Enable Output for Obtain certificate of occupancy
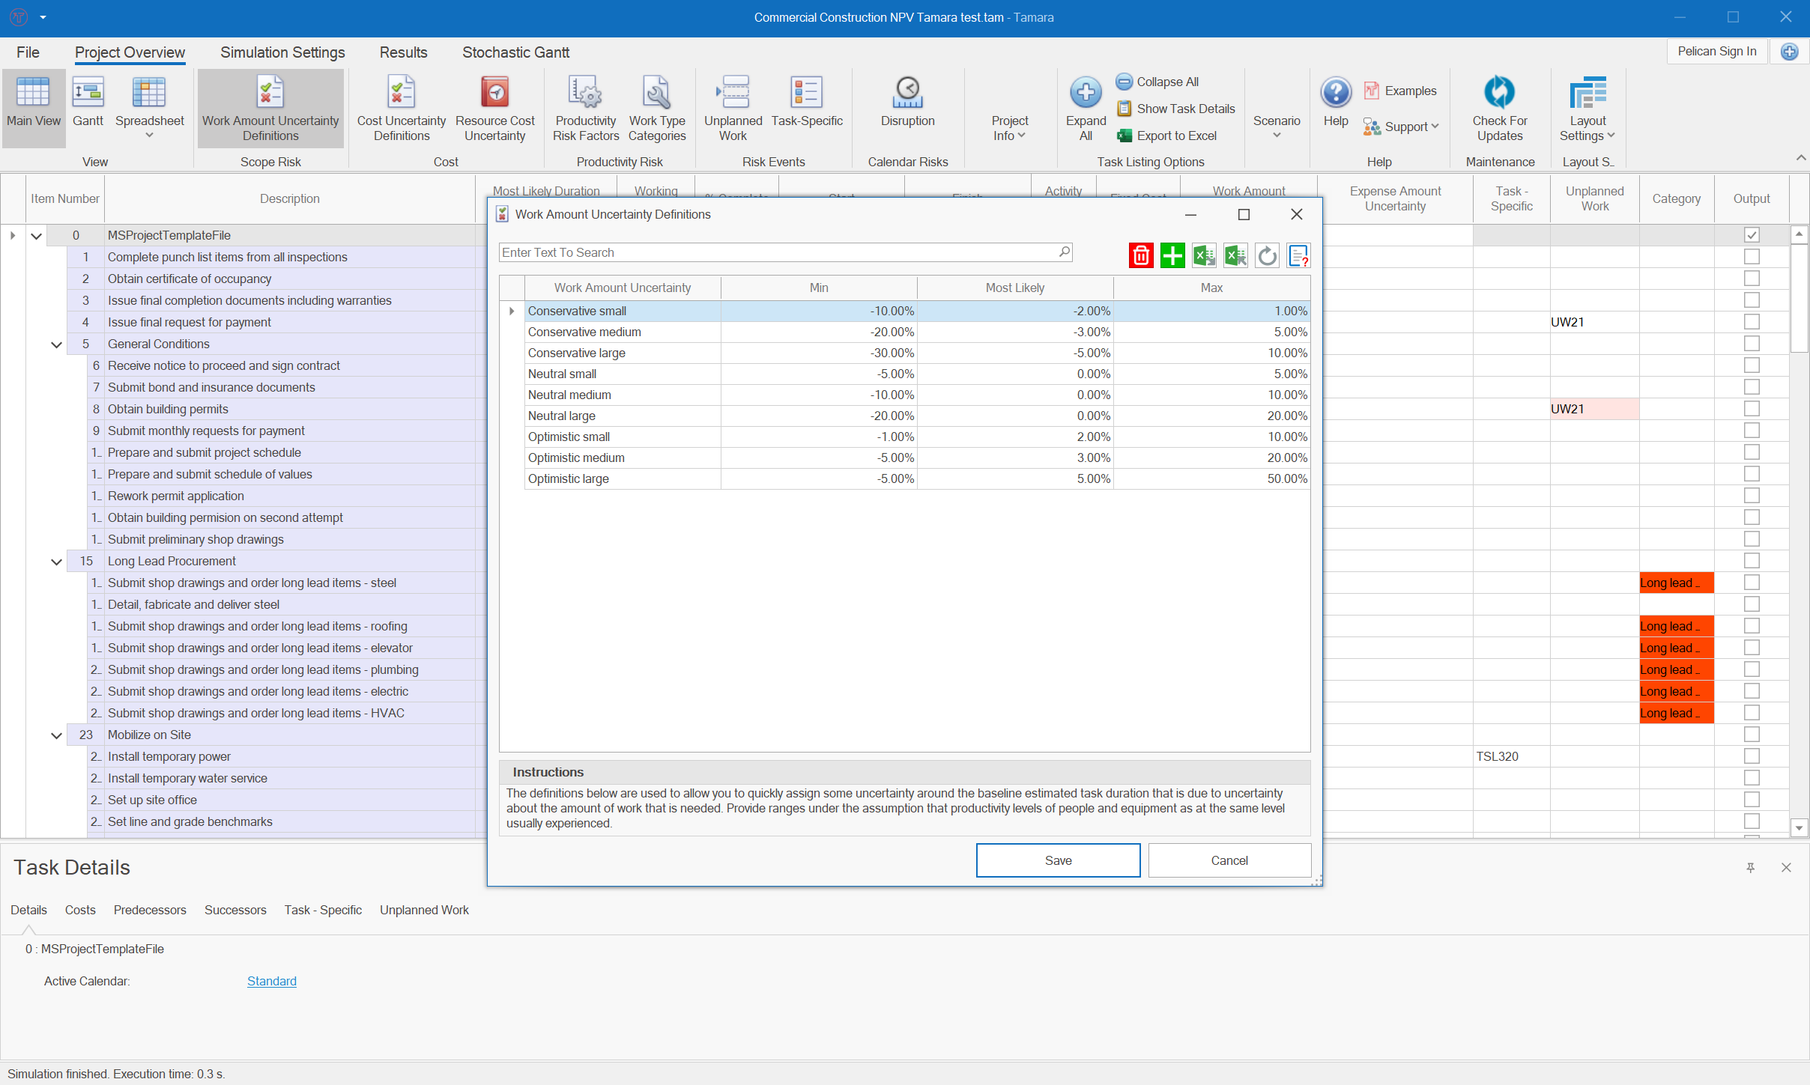Viewport: 1810px width, 1085px height. click(x=1752, y=278)
